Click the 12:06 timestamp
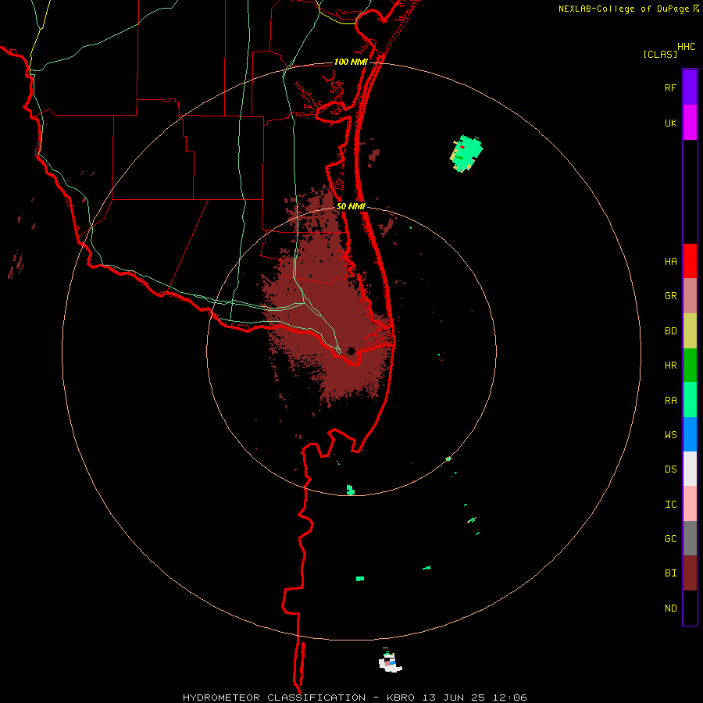The image size is (703, 703). pos(510,698)
